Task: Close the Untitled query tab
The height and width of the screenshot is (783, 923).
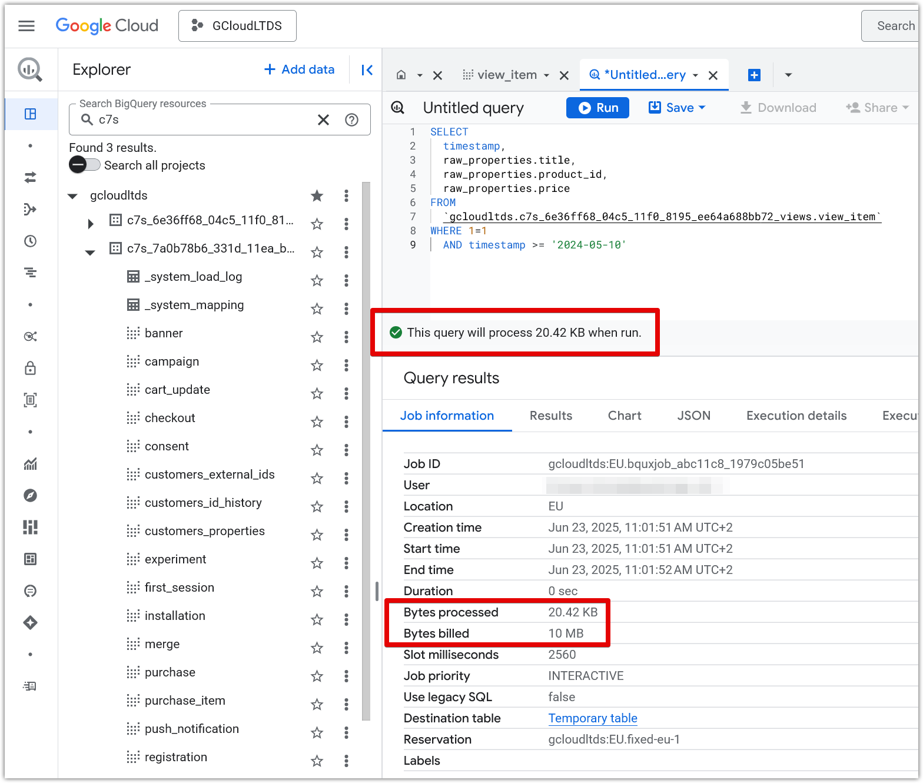Action: tap(713, 75)
